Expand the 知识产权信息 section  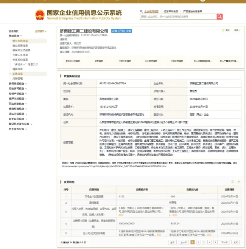(18, 94)
